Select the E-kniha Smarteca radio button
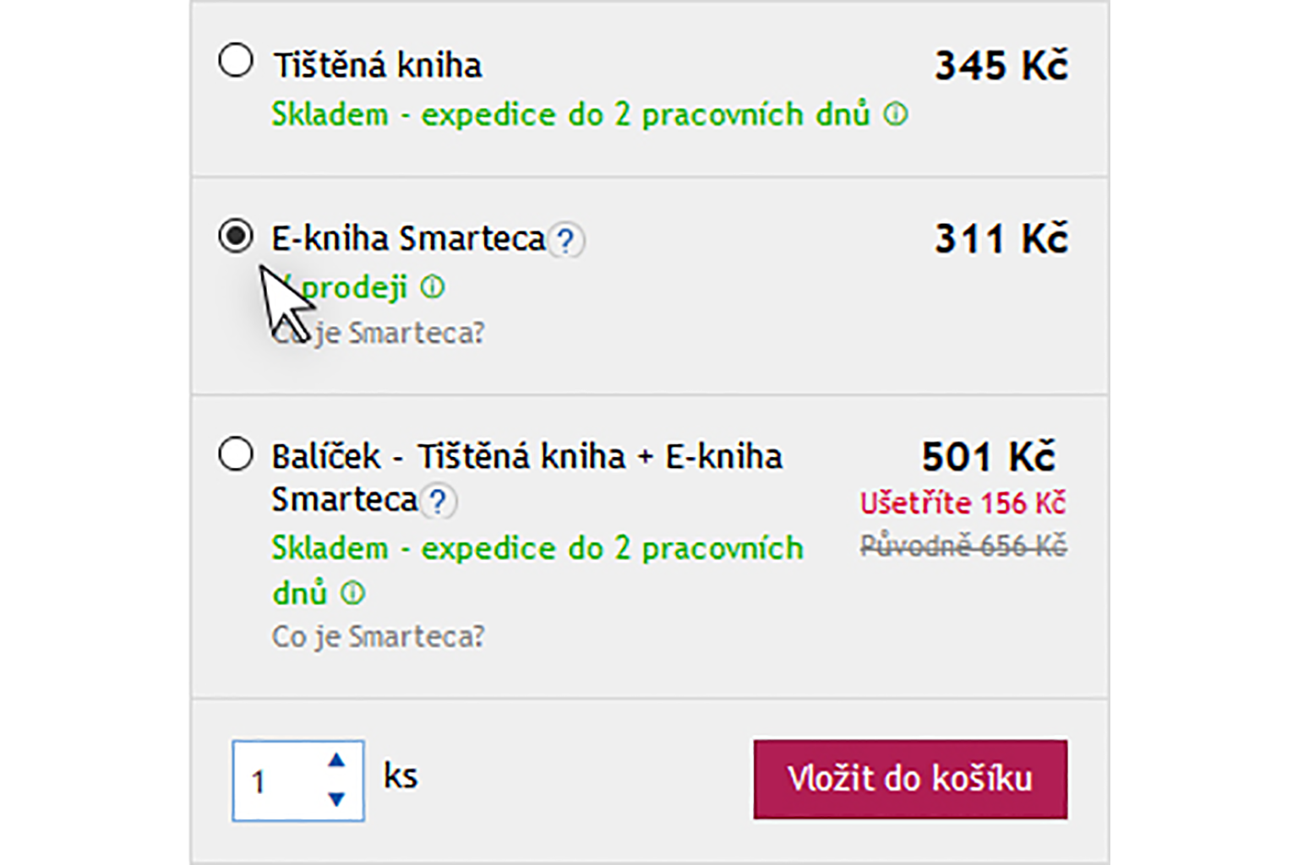This screenshot has width=1298, height=865. [x=236, y=236]
